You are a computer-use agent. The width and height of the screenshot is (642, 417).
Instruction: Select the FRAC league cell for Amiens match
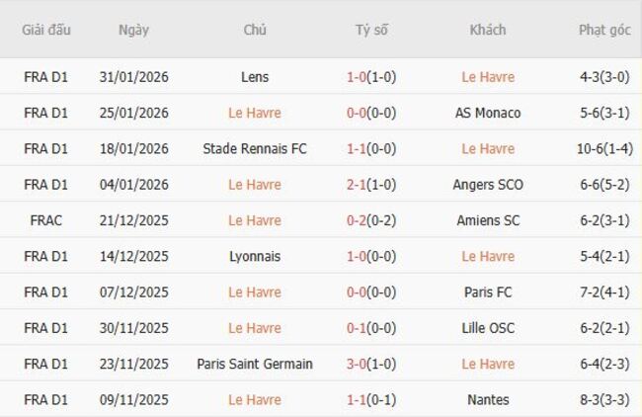click(x=46, y=220)
